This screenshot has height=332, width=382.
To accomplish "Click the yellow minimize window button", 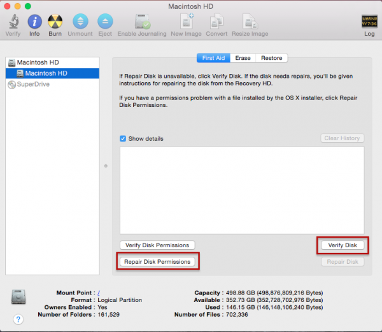I will [x=18, y=6].
